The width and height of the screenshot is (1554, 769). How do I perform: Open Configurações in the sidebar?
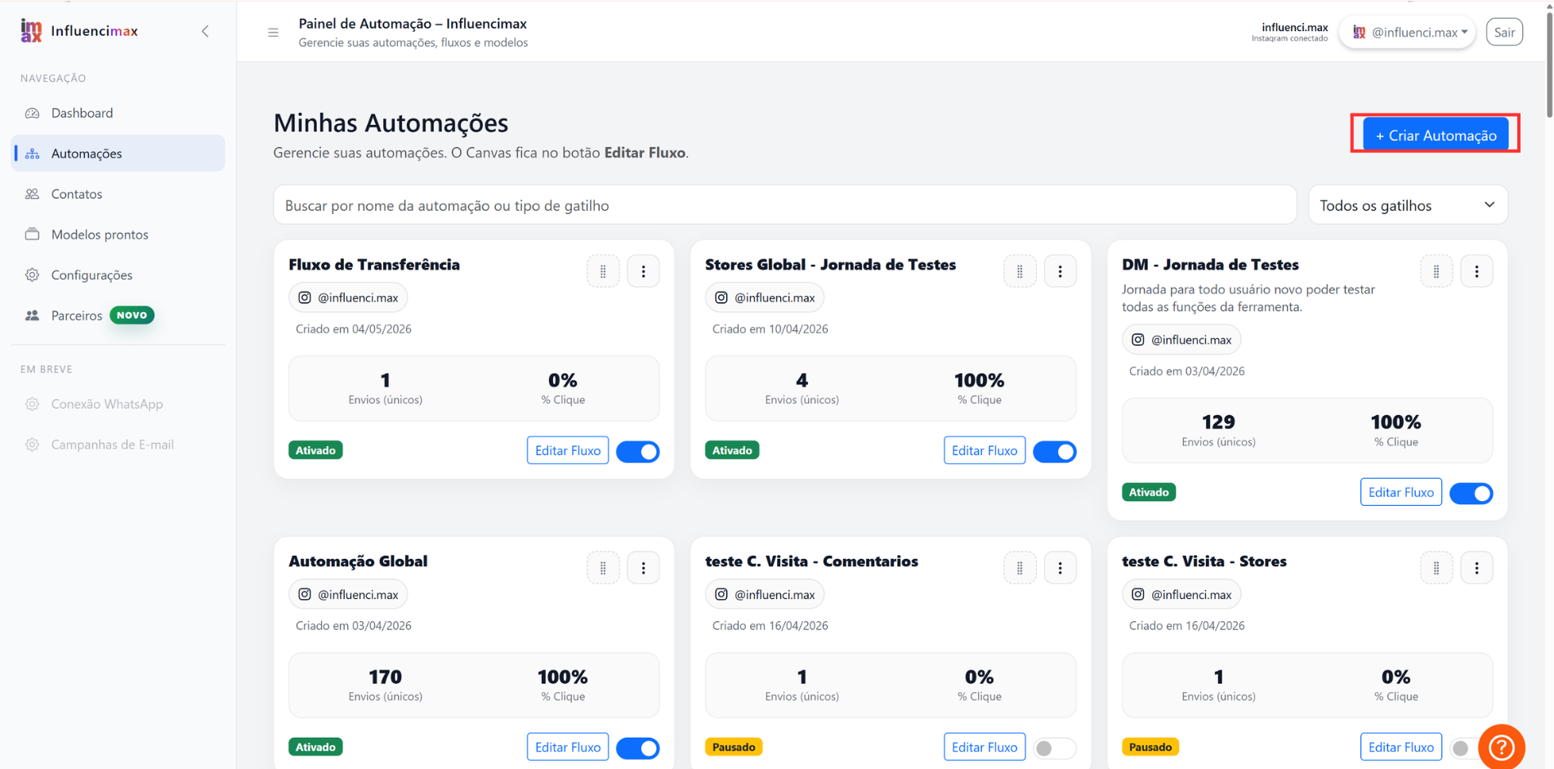click(118, 275)
